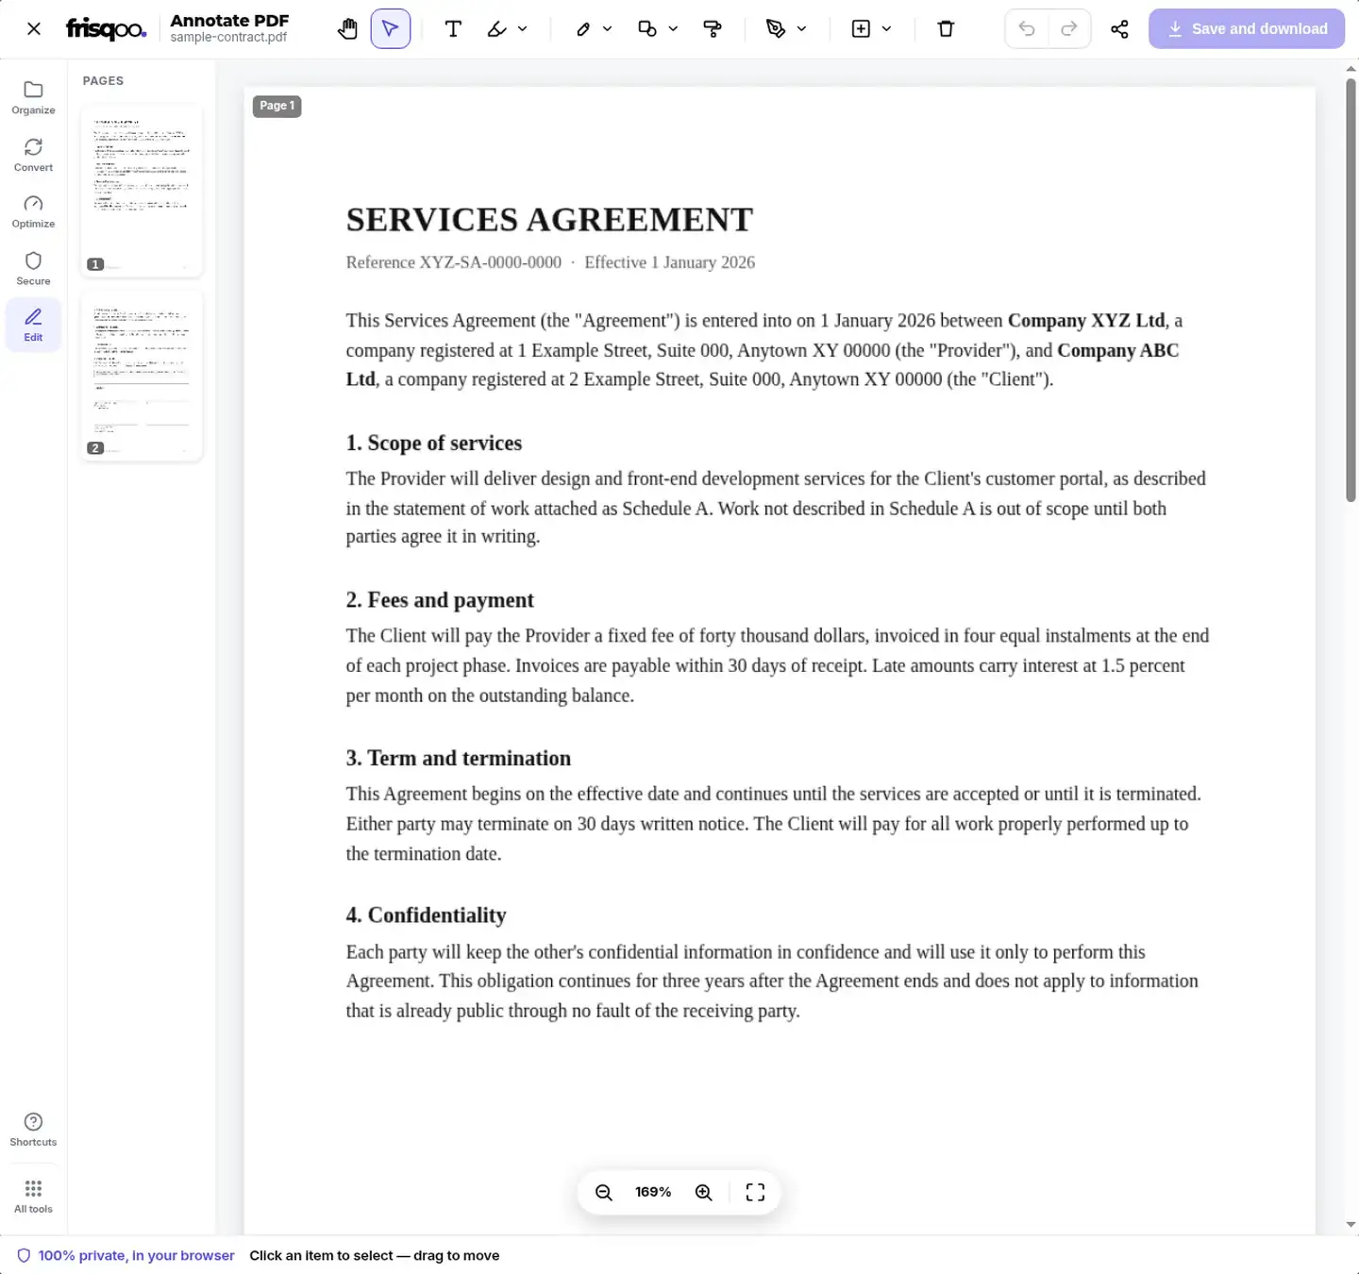Click the bold 'Company XYZ Ltd' text

pos(1086,321)
